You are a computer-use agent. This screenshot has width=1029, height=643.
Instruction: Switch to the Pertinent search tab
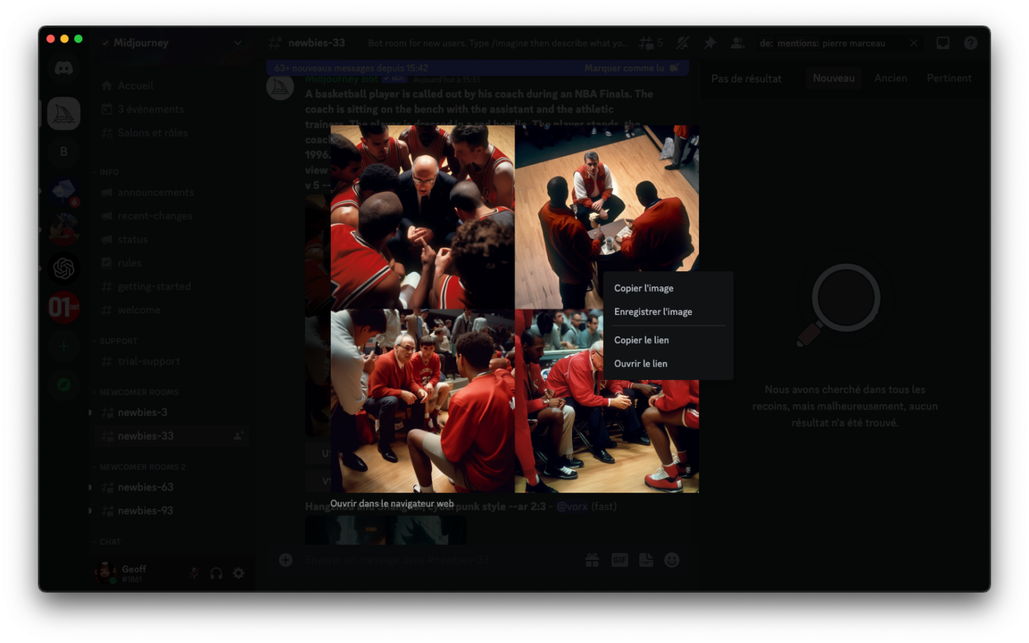point(949,78)
